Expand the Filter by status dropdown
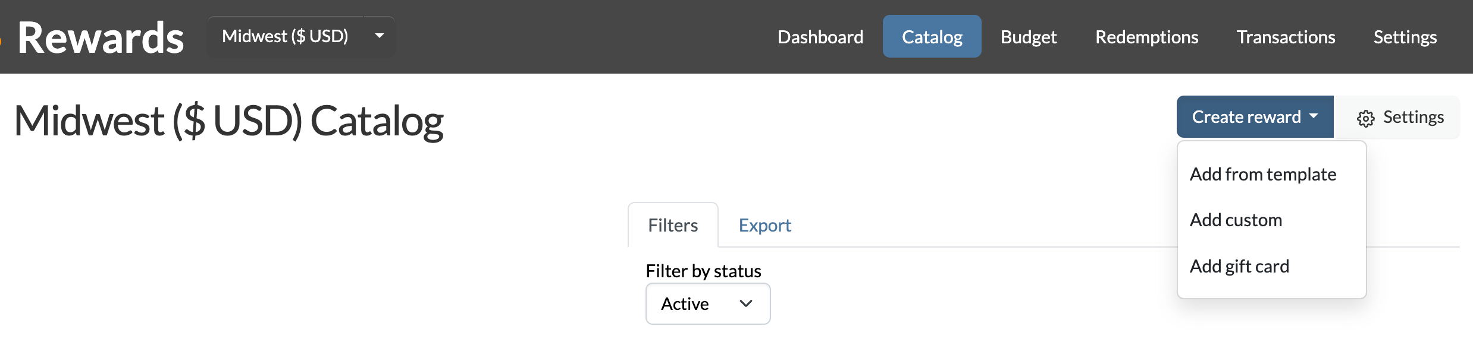The width and height of the screenshot is (1473, 342). [708, 303]
